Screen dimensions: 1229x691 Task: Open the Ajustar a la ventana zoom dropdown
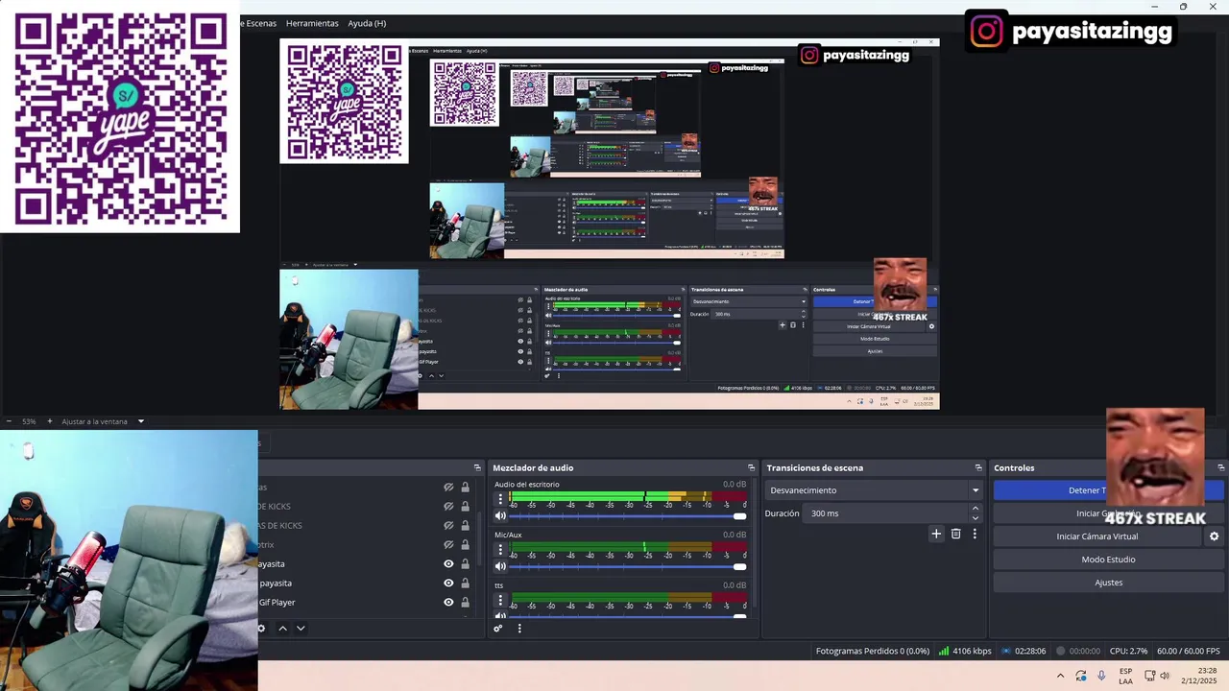pos(103,421)
